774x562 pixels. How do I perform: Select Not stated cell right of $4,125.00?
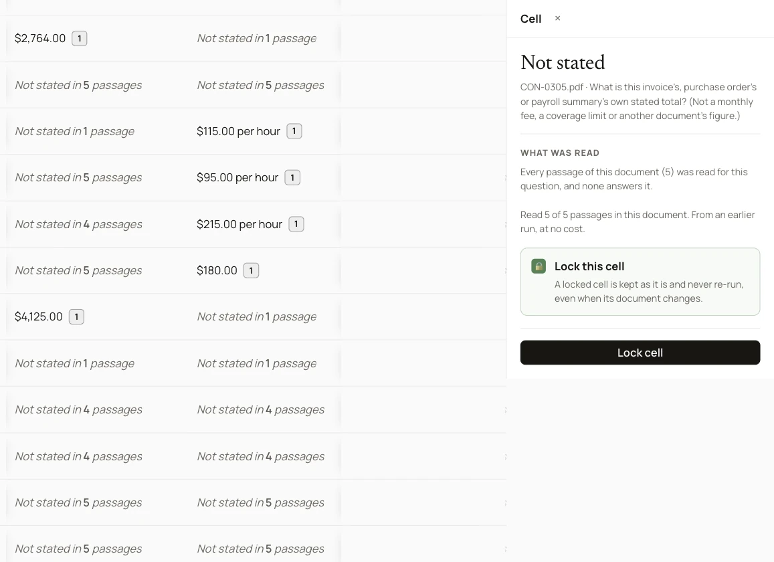pos(264,317)
